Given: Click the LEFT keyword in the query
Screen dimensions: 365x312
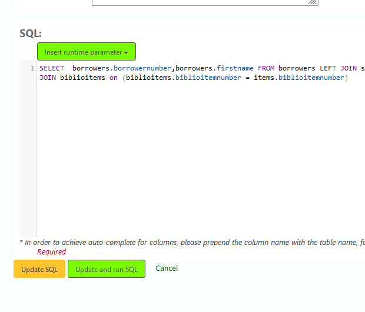Looking at the screenshot, I should pos(328,69).
